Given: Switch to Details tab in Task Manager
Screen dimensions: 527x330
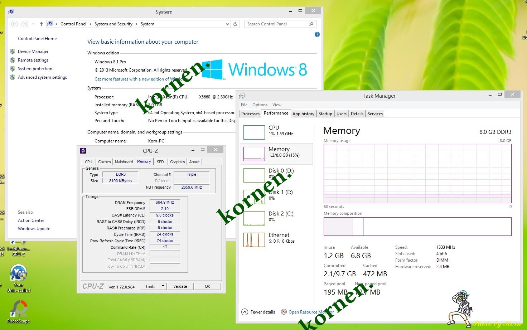Looking at the screenshot, I should (x=357, y=114).
